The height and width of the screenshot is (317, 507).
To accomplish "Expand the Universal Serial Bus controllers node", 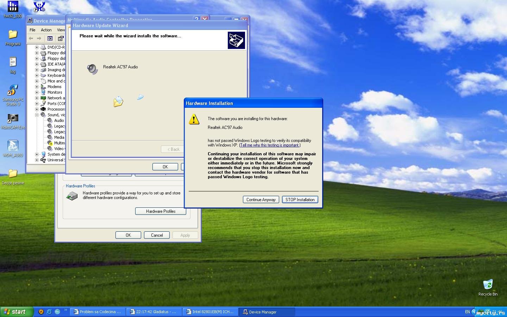I will pos(37,160).
